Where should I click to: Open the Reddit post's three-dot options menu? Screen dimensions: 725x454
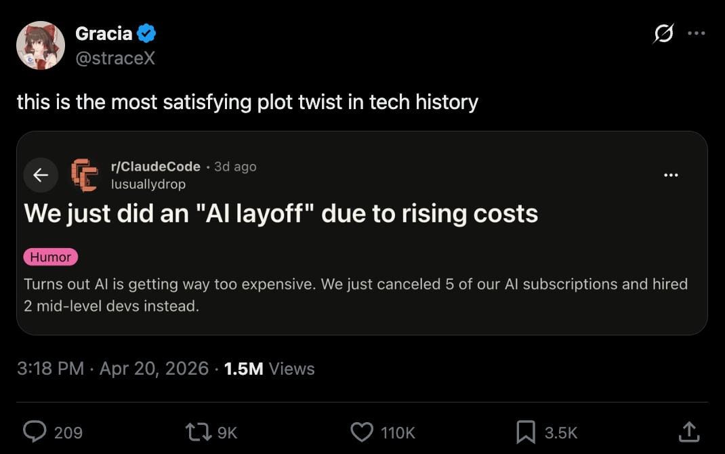click(x=671, y=175)
